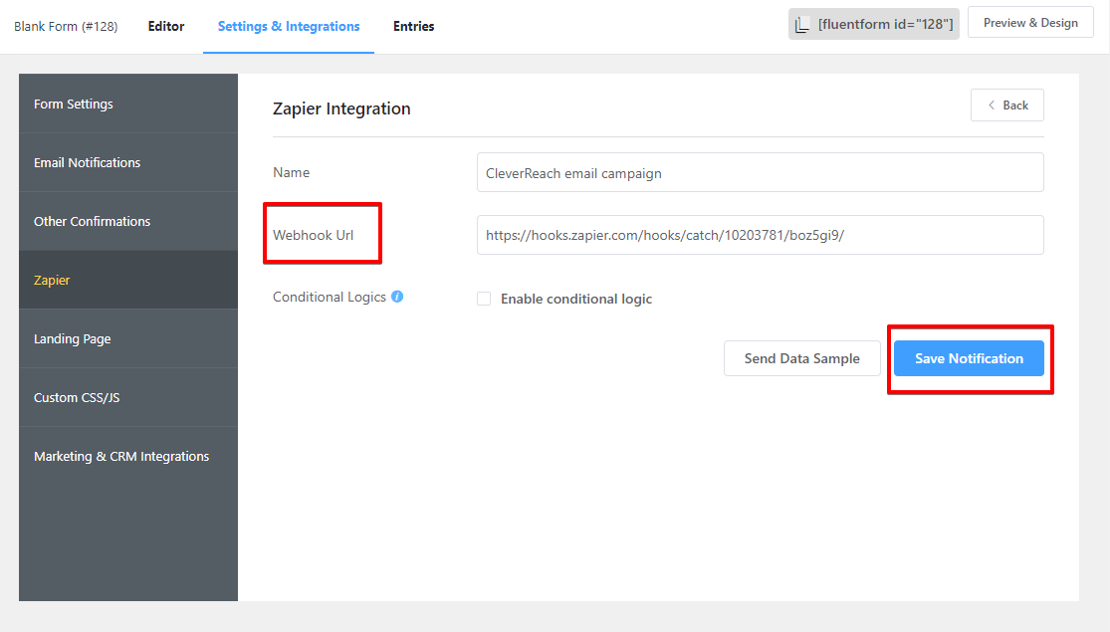Open Email Notifications in sidebar
The width and height of the screenshot is (1110, 632).
pos(128,162)
